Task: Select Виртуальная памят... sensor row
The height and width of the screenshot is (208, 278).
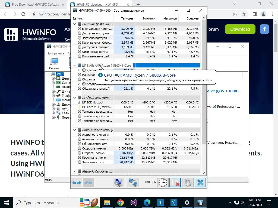Action: point(136,29)
